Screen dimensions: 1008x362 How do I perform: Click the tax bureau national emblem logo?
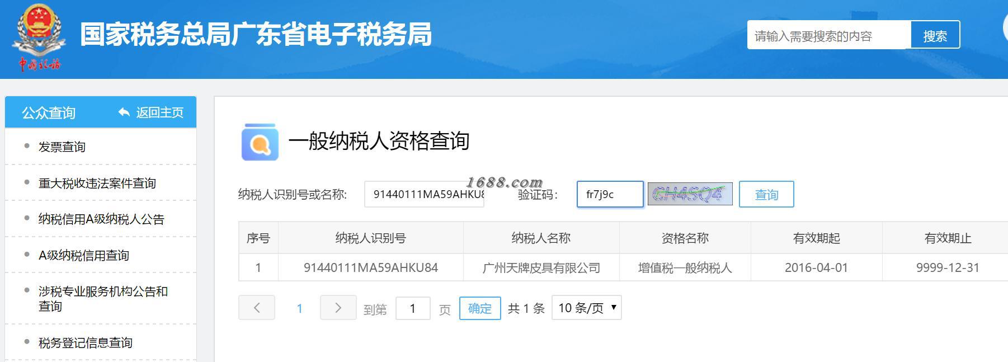click(x=39, y=37)
